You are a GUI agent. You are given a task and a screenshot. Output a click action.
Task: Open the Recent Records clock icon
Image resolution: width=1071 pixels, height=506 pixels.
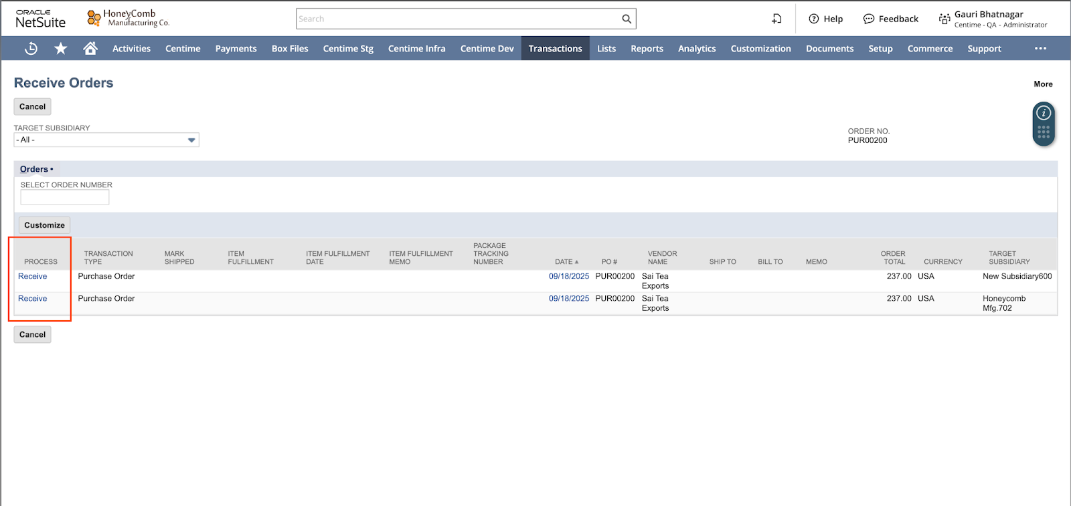coord(31,48)
